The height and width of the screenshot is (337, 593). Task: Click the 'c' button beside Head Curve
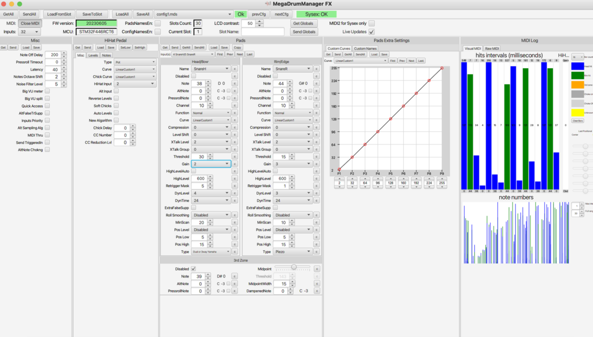235,120
